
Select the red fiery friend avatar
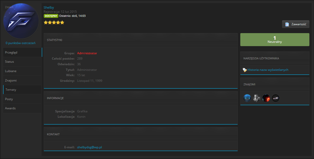(x=266, y=98)
